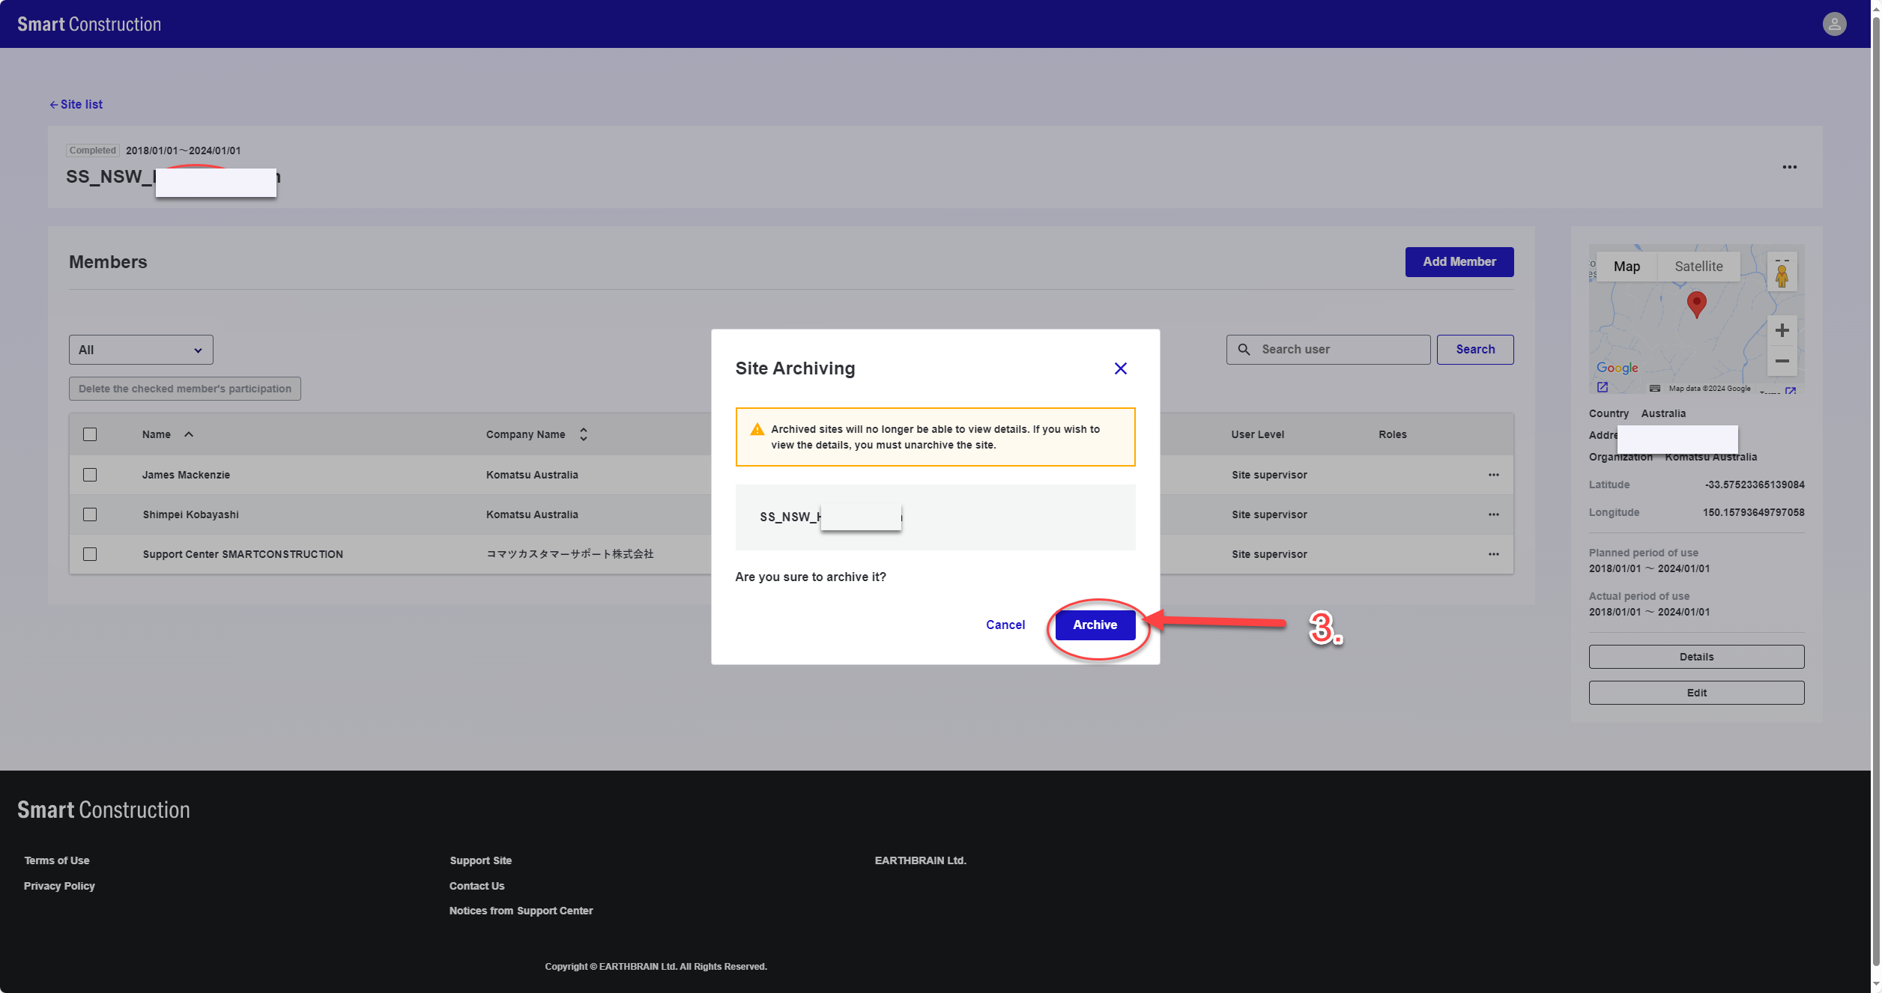Confirm with the Archive button

(1095, 625)
